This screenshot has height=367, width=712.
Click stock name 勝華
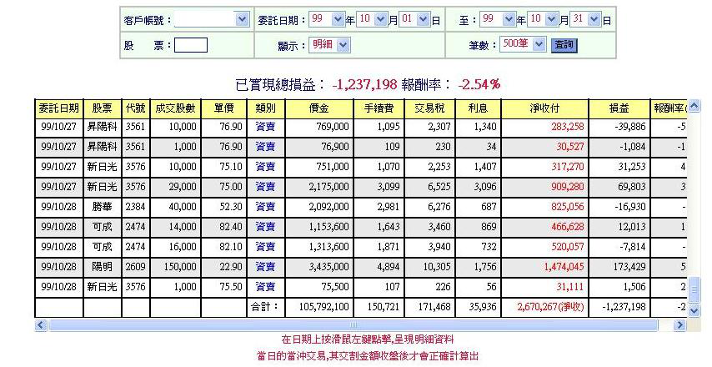click(103, 207)
